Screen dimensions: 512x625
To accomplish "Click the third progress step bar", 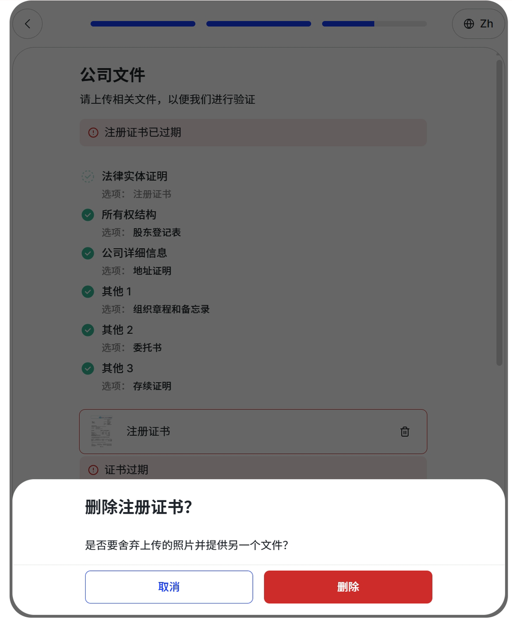I will 374,24.
